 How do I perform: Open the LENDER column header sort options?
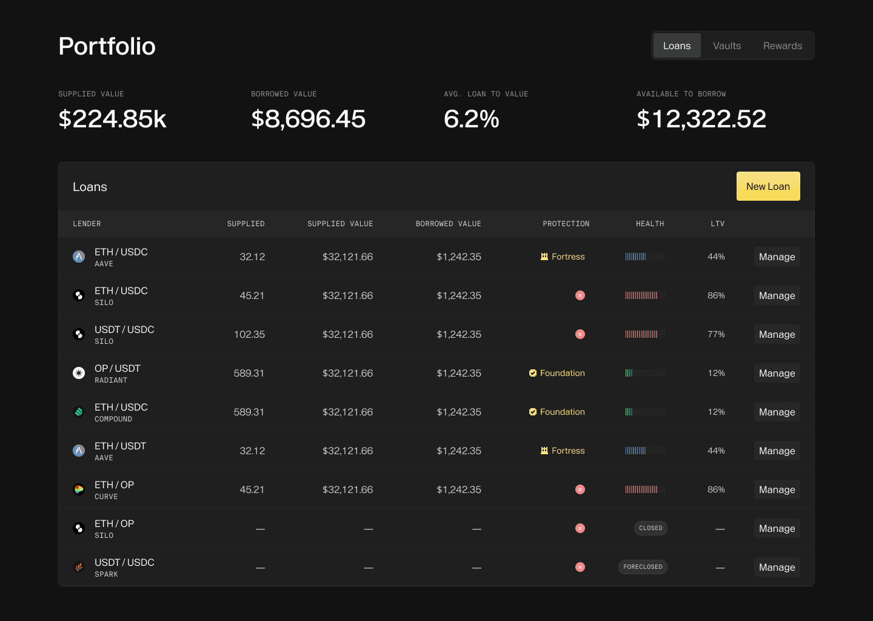click(87, 224)
